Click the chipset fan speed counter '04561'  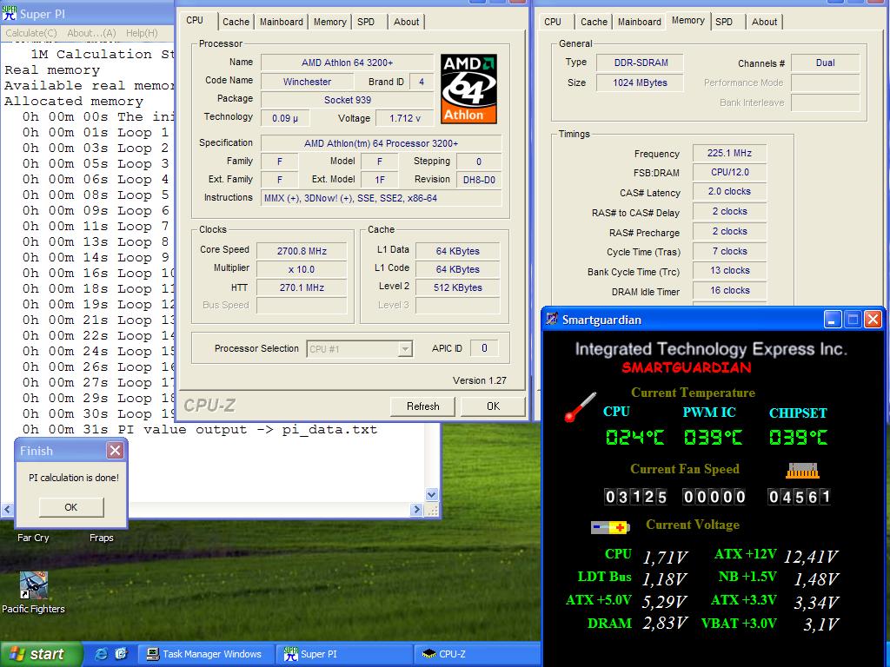[x=800, y=497]
